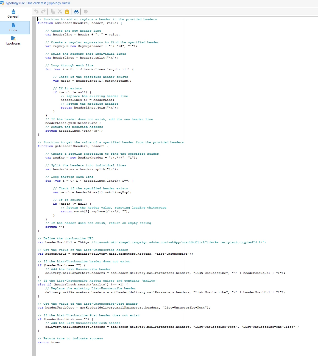Click the Paste clipboard icon
The image size is (318, 356).
[67, 12]
